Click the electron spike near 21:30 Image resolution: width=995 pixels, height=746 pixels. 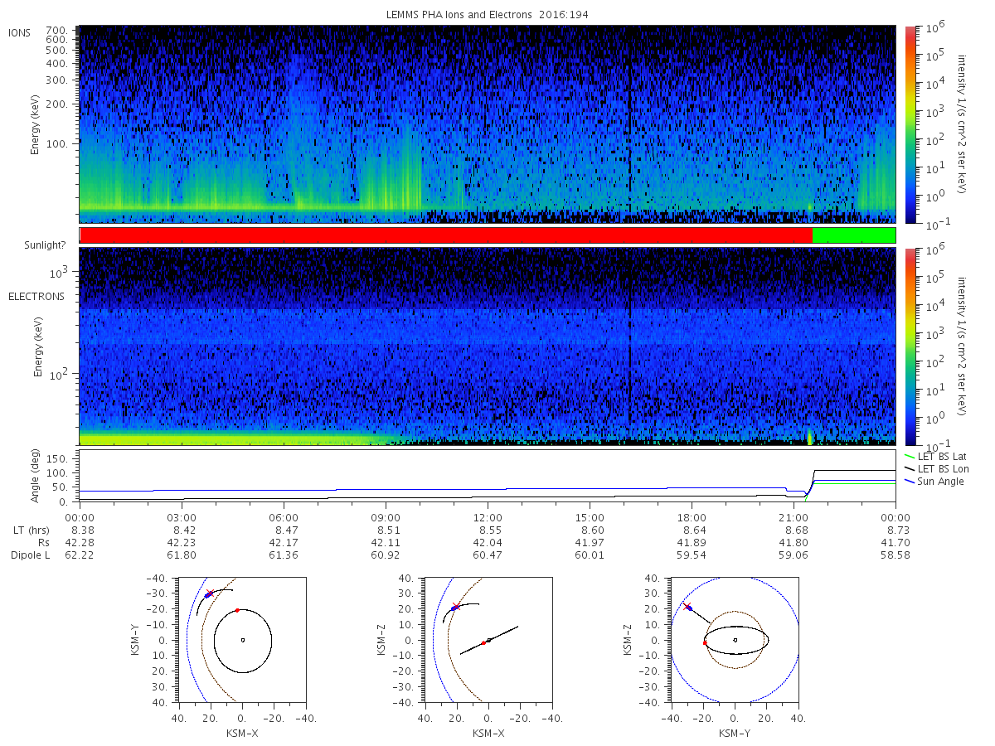tap(809, 437)
